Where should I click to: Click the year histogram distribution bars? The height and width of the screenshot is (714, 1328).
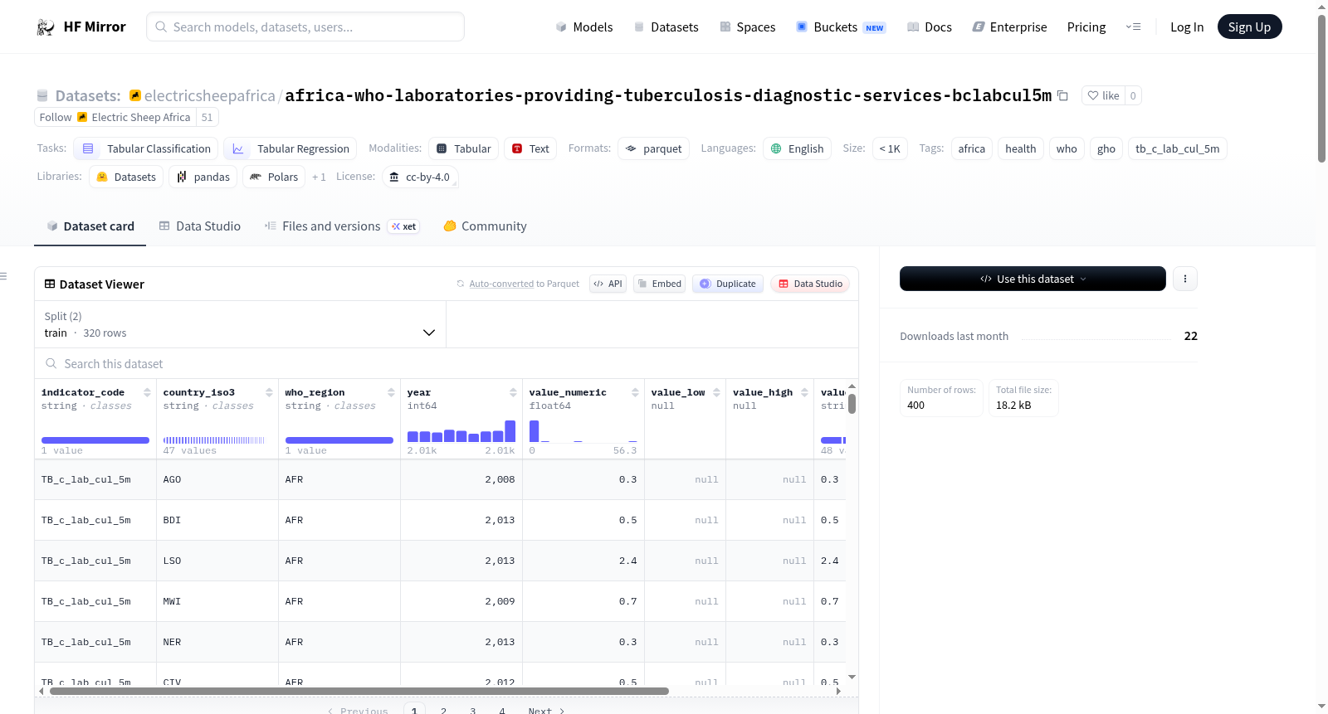[x=461, y=431]
